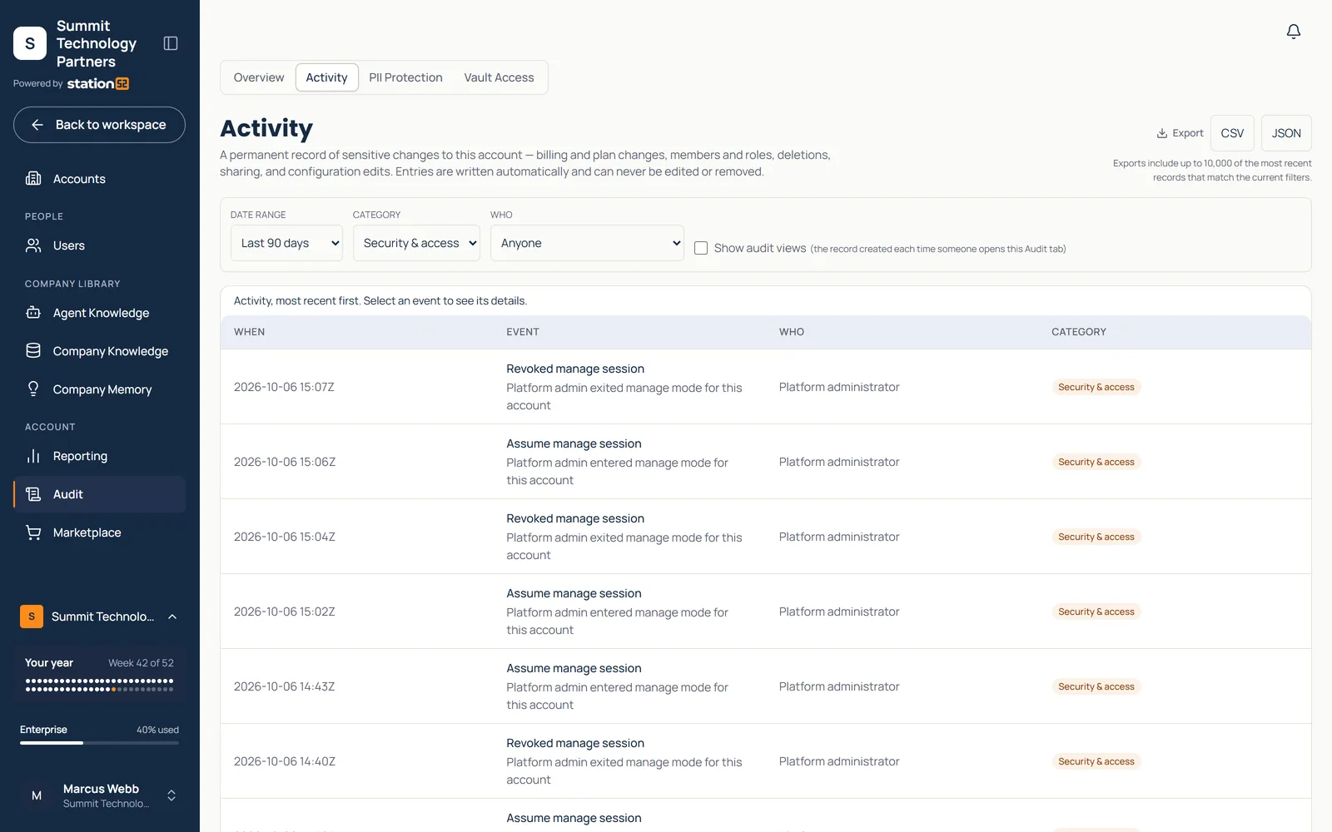This screenshot has height=832, width=1332.
Task: Open the Vault Access tab
Action: point(499,77)
